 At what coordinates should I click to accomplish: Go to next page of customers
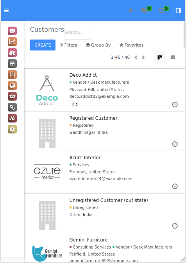pos(143,58)
